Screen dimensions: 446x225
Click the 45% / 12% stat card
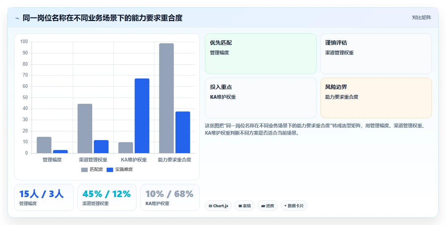[107, 197]
